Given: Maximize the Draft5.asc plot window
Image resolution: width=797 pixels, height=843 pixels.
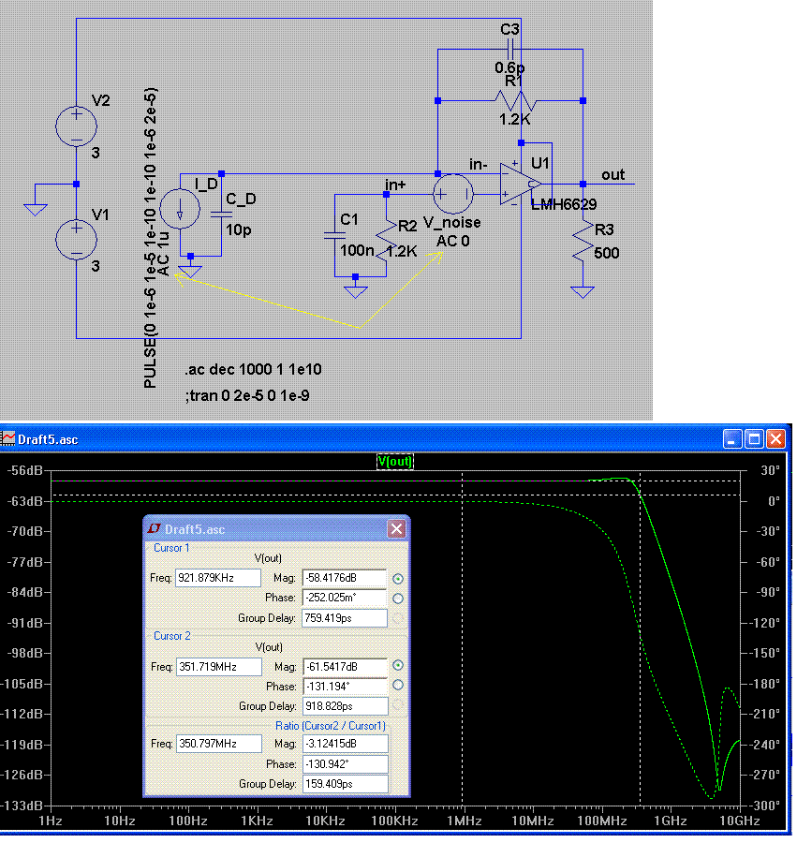Looking at the screenshot, I should [754, 439].
